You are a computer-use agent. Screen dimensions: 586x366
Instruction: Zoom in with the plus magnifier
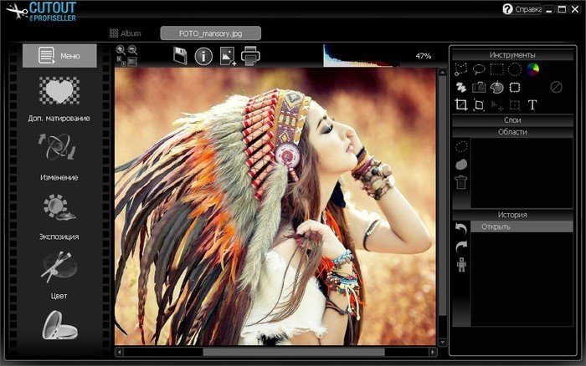point(121,49)
